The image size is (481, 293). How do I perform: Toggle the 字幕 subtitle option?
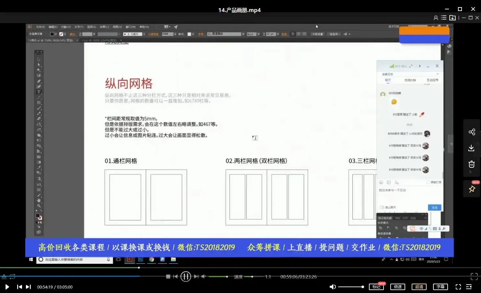pyautogui.click(x=440, y=287)
